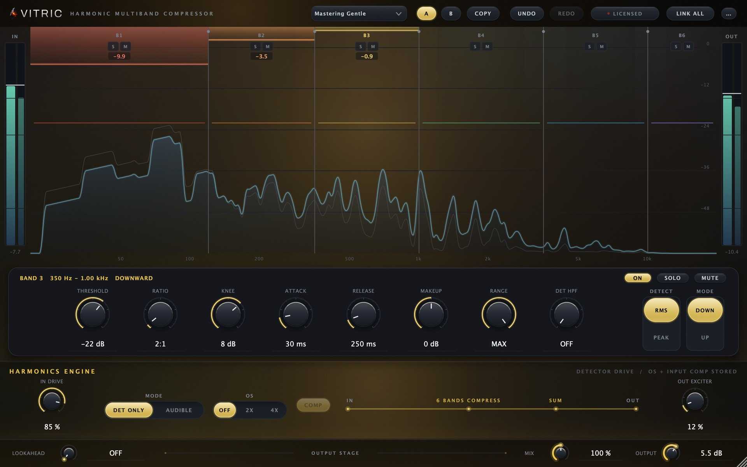Select the B1 band label

(119, 35)
